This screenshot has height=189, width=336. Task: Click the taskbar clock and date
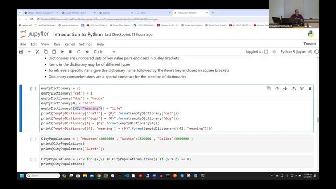click(x=308, y=176)
